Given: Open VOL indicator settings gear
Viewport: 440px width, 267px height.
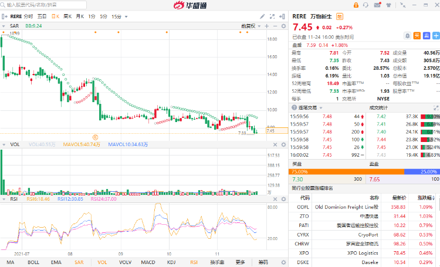Looking at the screenshot, I should click(x=284, y=144).
